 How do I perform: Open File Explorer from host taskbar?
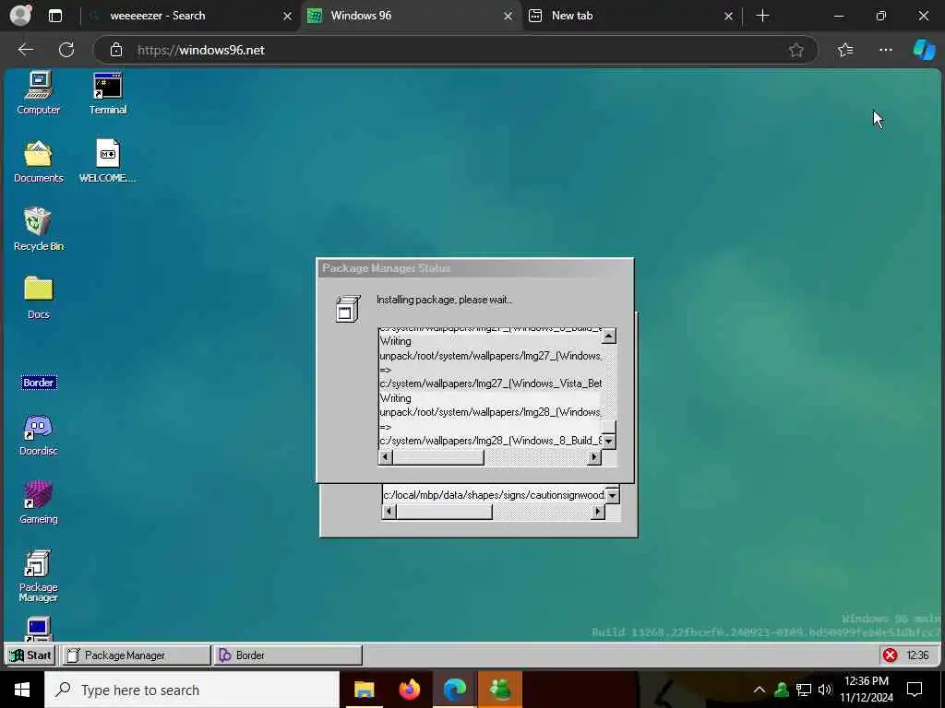(364, 690)
